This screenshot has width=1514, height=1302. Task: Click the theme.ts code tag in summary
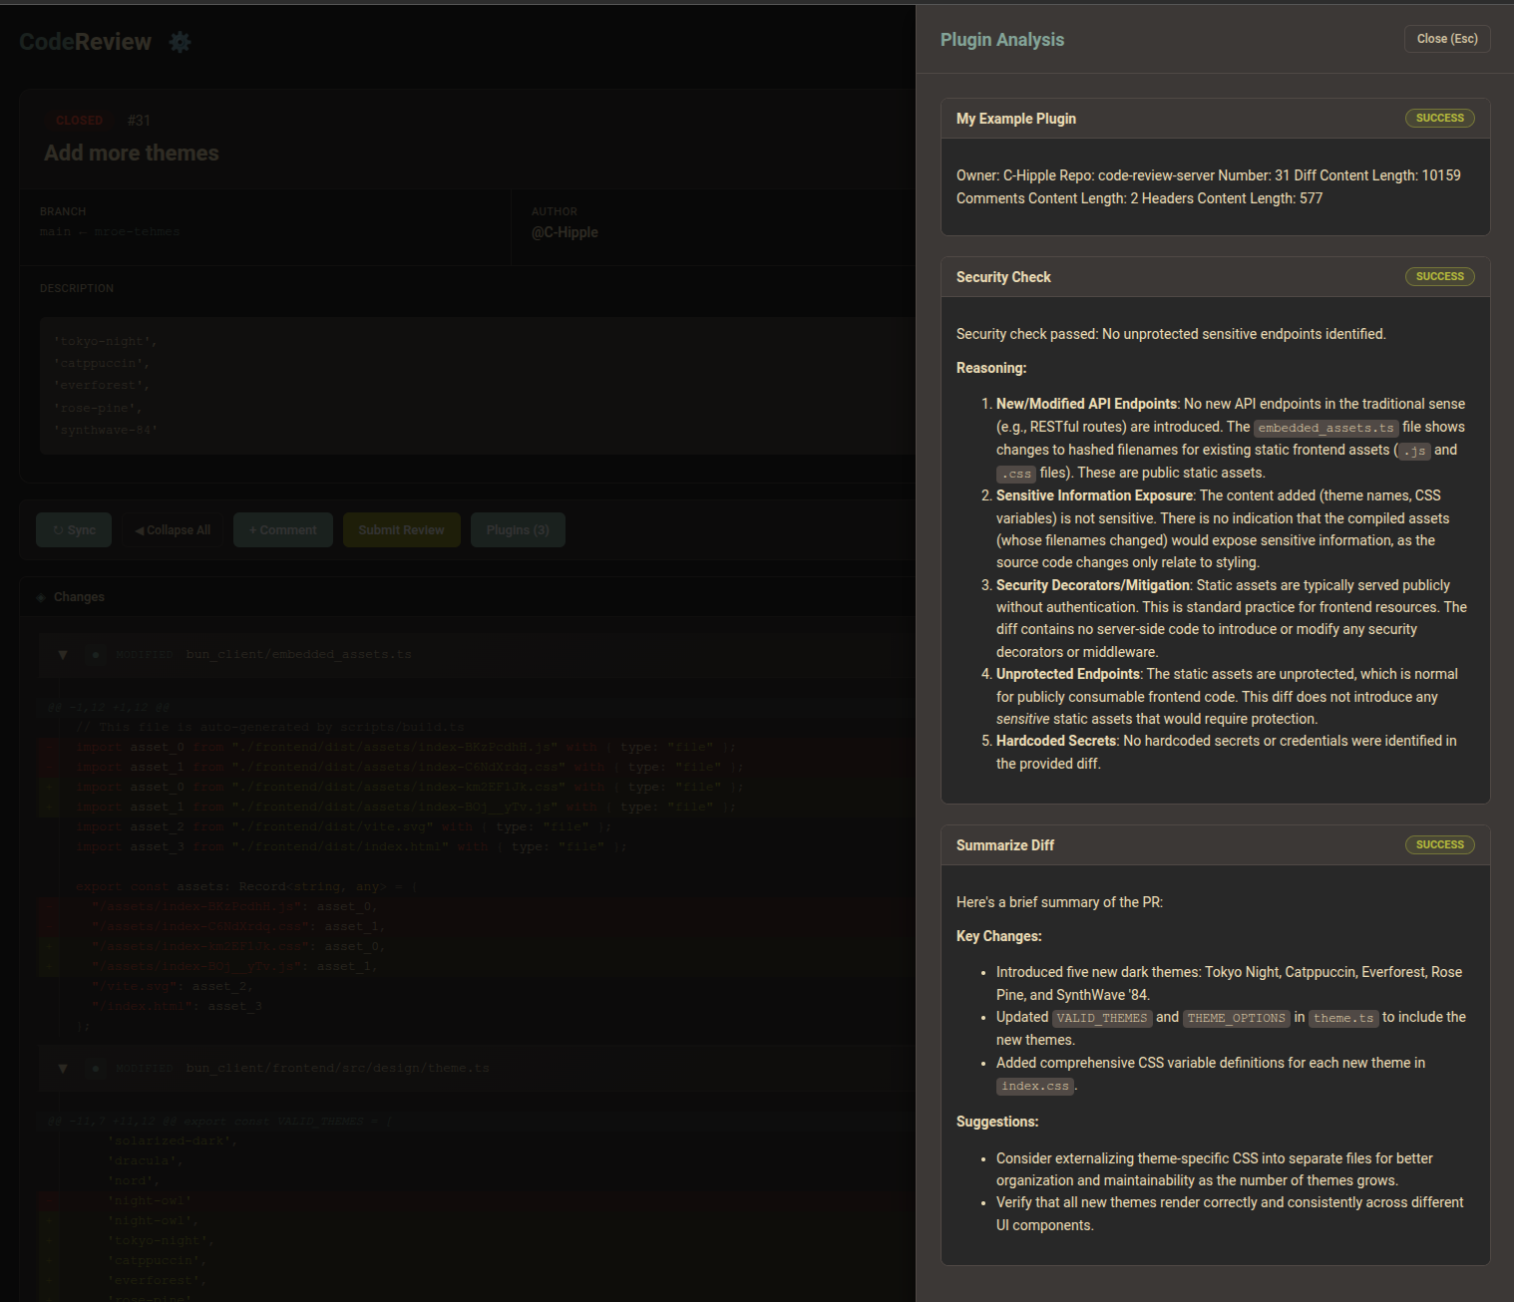[x=1343, y=1018]
